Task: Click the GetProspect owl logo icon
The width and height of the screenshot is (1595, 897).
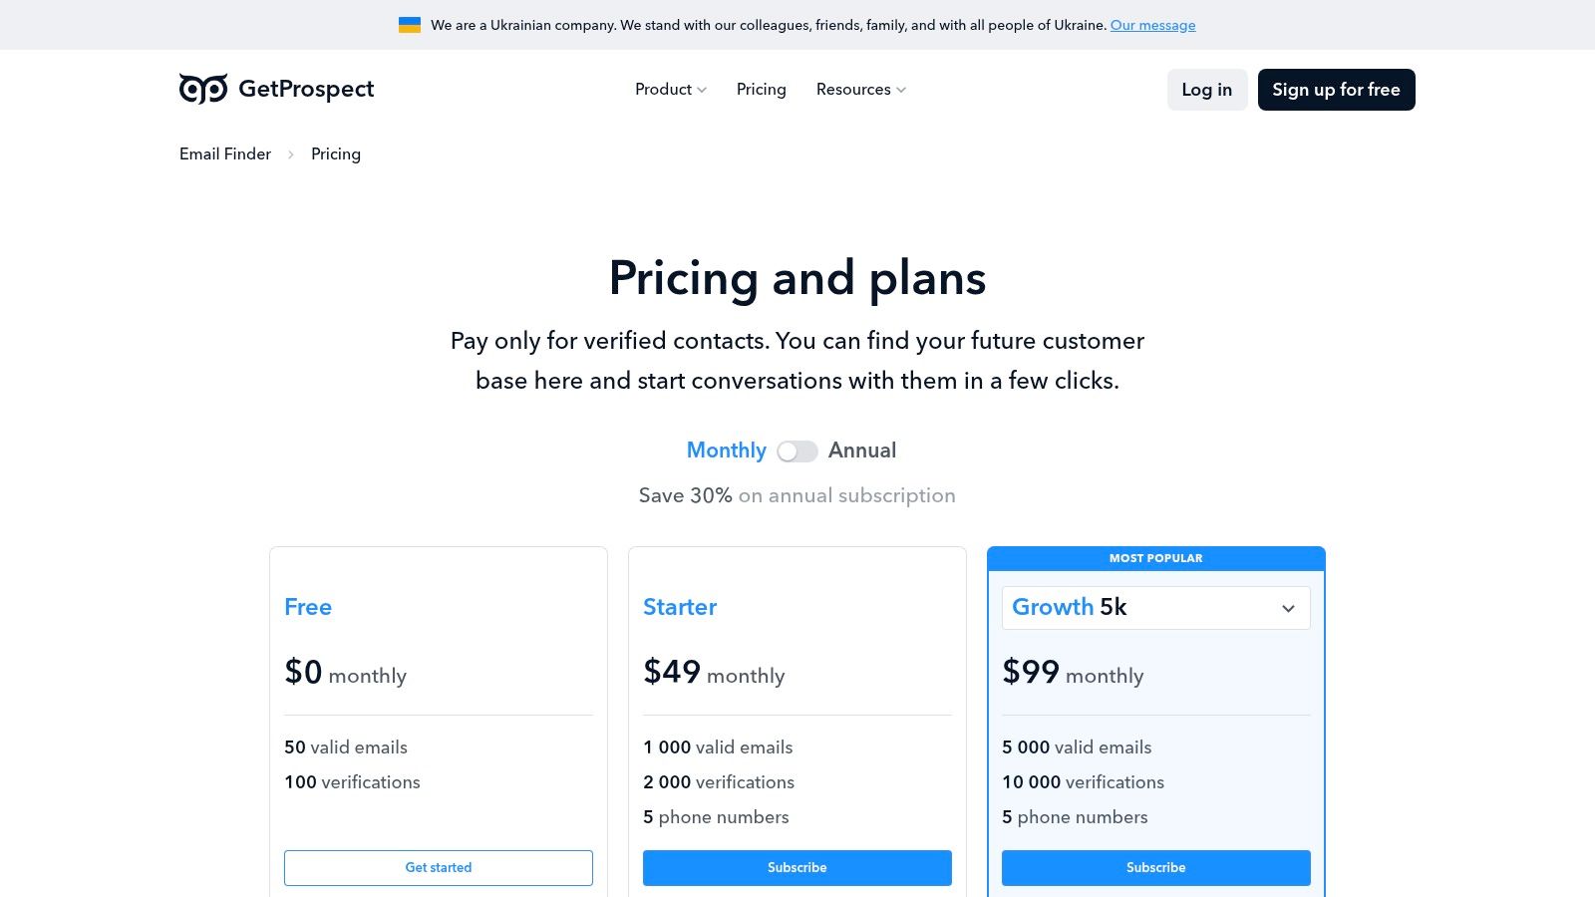Action: point(200,89)
